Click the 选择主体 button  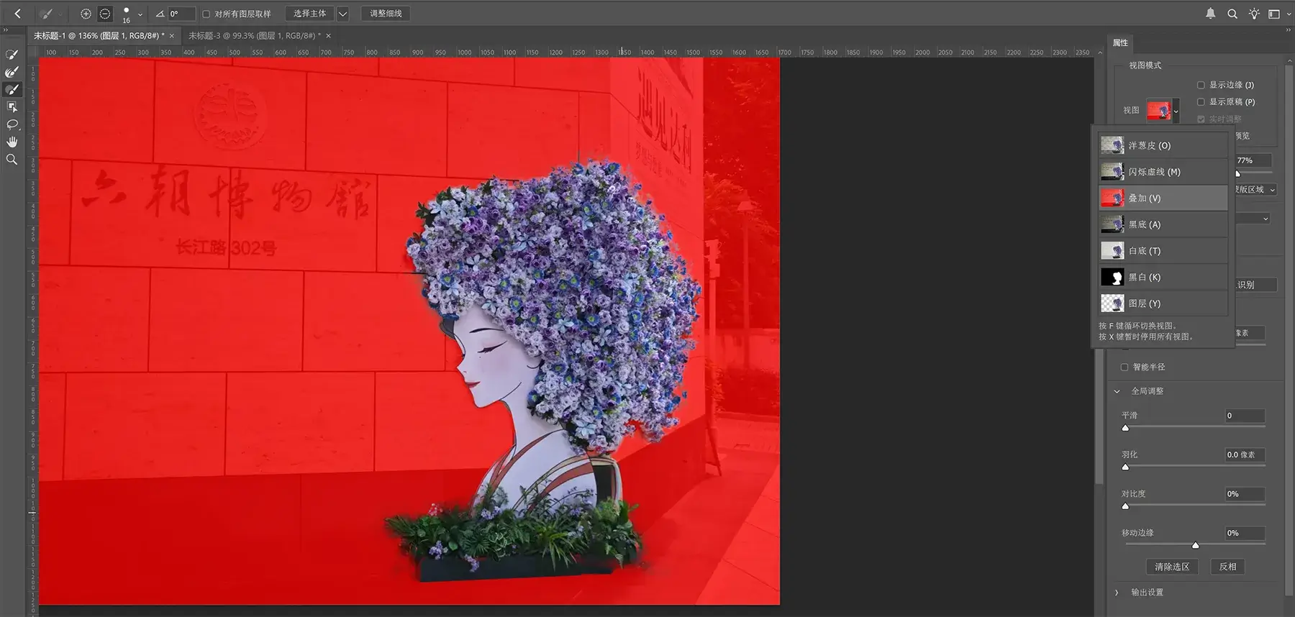pyautogui.click(x=309, y=14)
